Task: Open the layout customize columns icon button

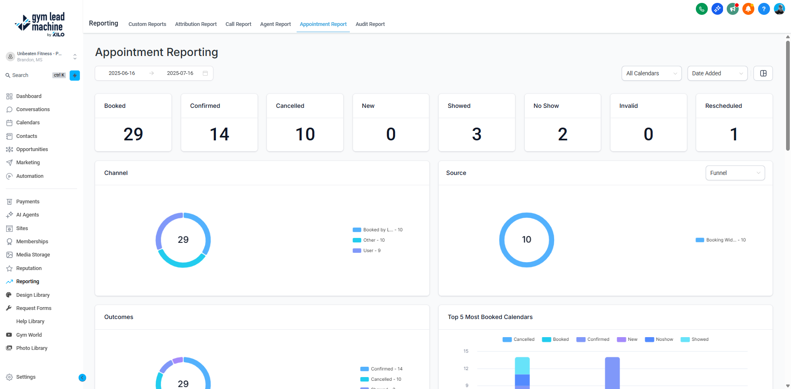Action: coord(763,73)
